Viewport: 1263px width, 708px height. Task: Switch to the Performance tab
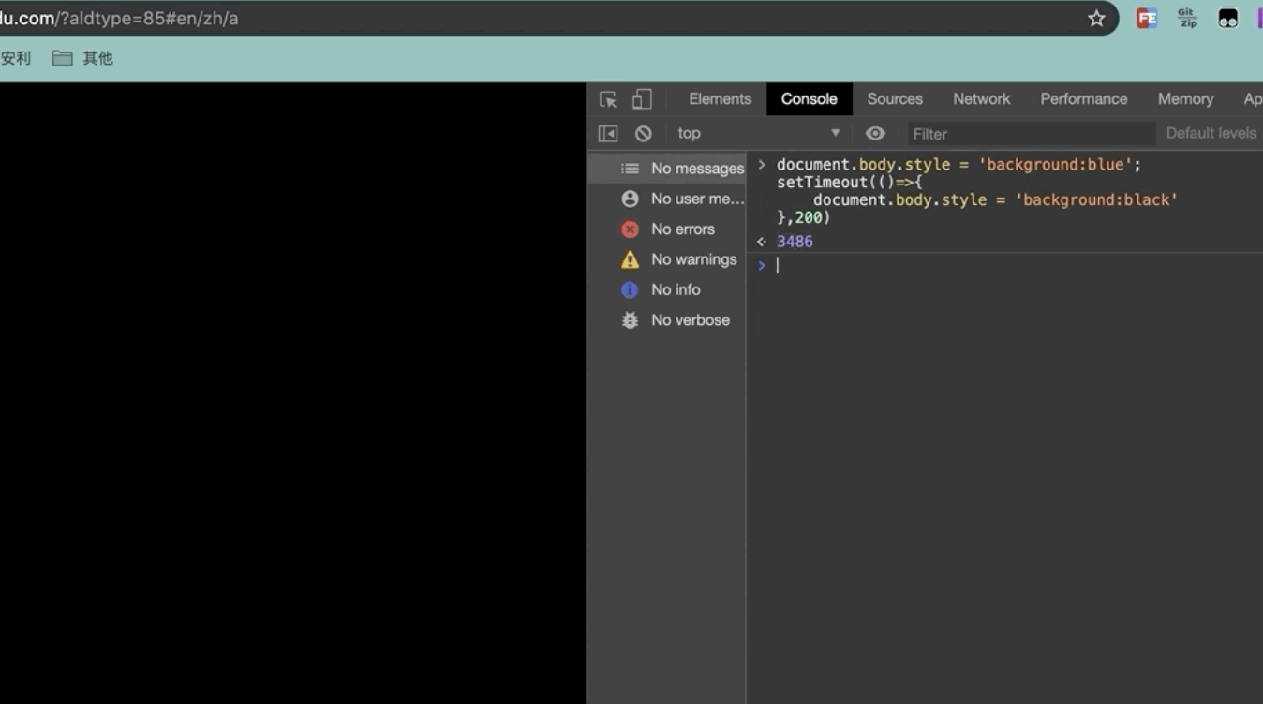coord(1083,99)
